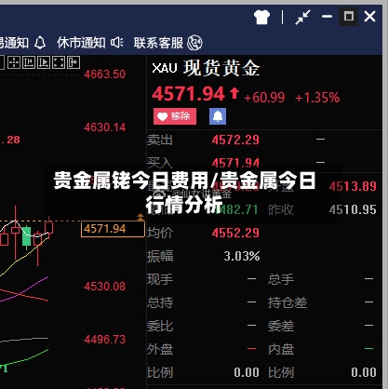Open 休市通知 market-close notice
The image size is (388, 389).
pyautogui.click(x=81, y=43)
